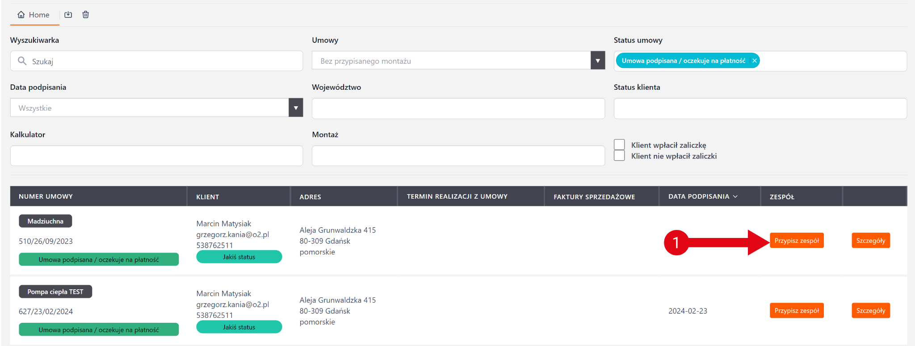Click into the Szukaj search field

click(x=161, y=61)
